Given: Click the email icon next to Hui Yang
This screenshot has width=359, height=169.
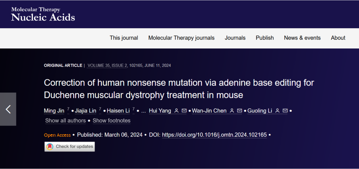Looking at the screenshot, I should (x=184, y=111).
